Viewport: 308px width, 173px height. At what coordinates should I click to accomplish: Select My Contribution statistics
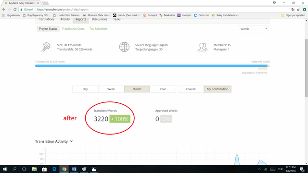pos(218,89)
